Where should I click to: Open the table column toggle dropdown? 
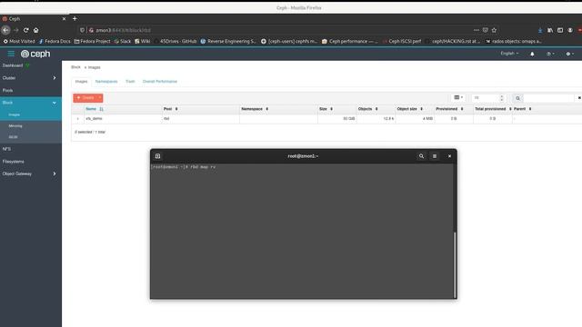coord(458,98)
